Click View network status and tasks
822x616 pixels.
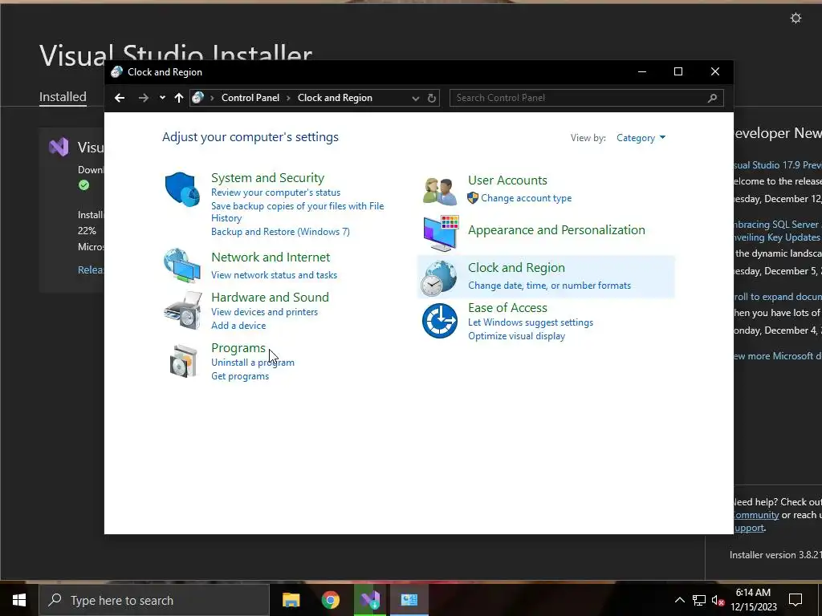coord(275,275)
